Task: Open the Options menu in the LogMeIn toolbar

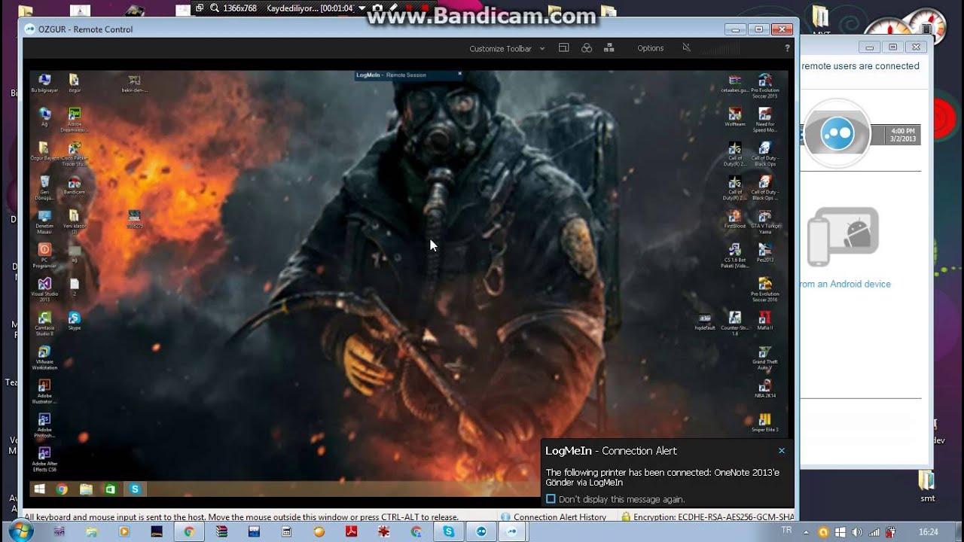Action: pos(651,48)
